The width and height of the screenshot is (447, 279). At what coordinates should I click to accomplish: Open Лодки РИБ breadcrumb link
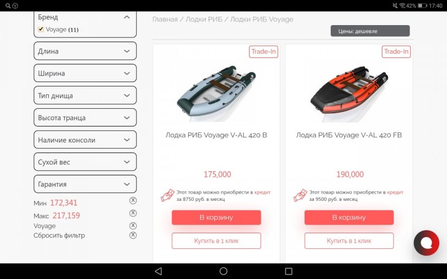click(204, 20)
